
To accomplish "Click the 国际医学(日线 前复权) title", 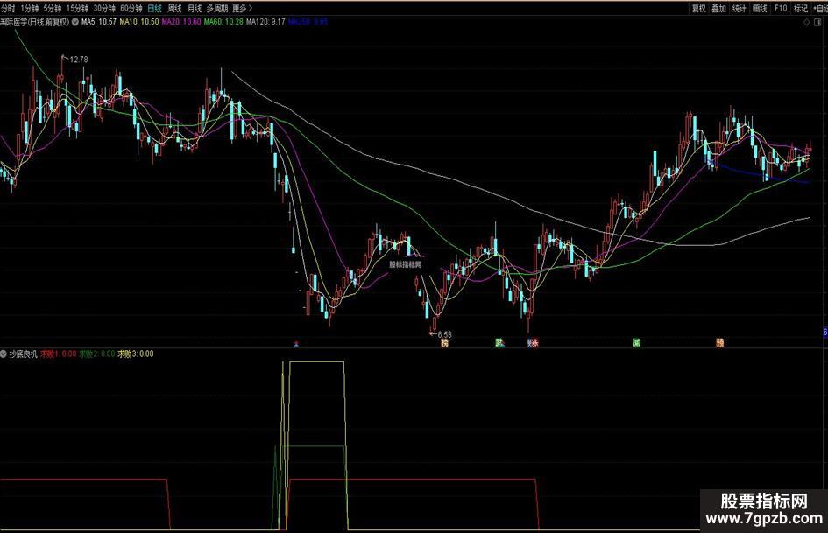I will [34, 22].
